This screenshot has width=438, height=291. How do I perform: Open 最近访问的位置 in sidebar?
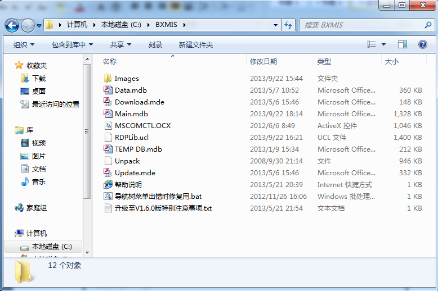(x=50, y=104)
